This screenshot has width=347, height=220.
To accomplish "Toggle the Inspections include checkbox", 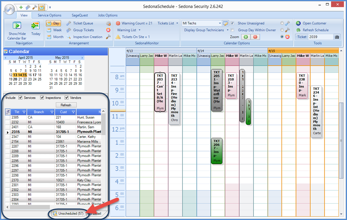I will point(42,98).
